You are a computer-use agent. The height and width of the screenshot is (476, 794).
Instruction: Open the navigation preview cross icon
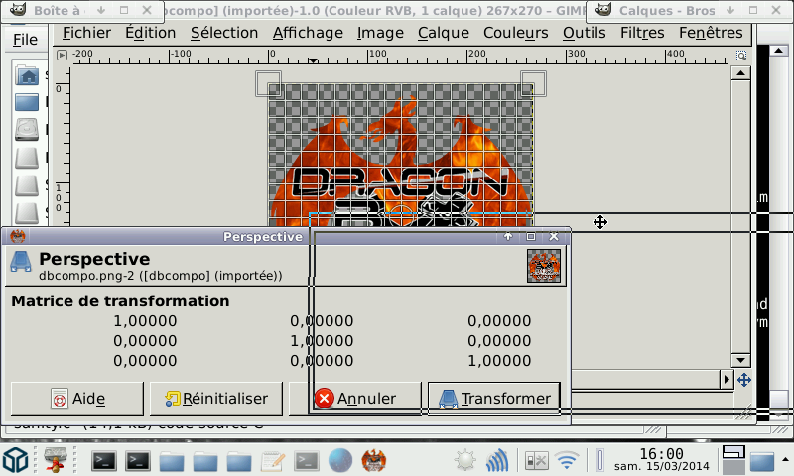tap(743, 380)
